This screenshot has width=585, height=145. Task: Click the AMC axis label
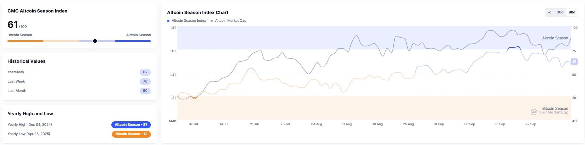point(172,121)
